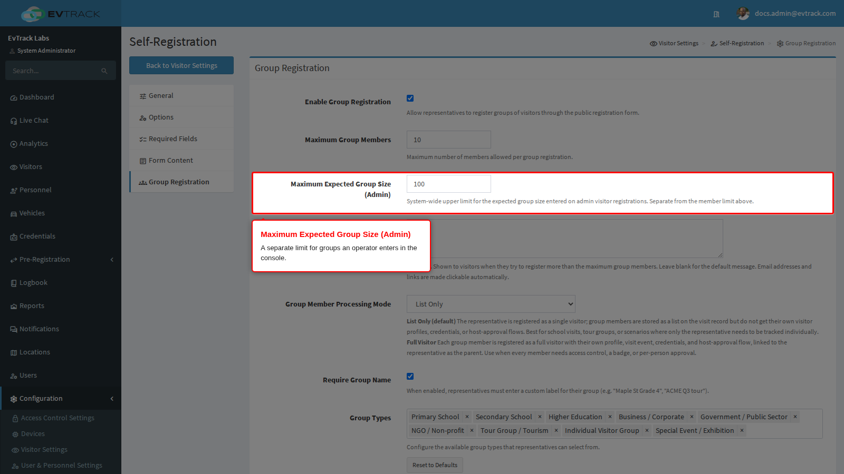844x474 pixels.
Task: Open the Logbook icon
Action: (14, 283)
